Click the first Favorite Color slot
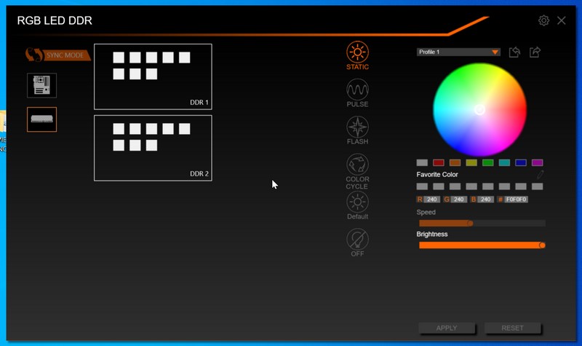The width and height of the screenshot is (582, 346). (422, 186)
